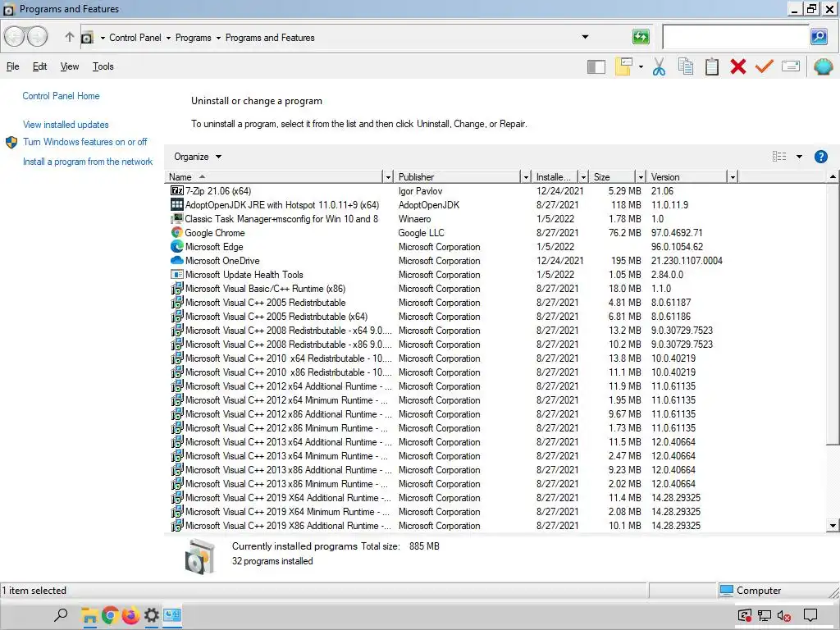The width and height of the screenshot is (840, 630).
Task: Click the orange checkmark Properties icon
Action: [765, 66]
